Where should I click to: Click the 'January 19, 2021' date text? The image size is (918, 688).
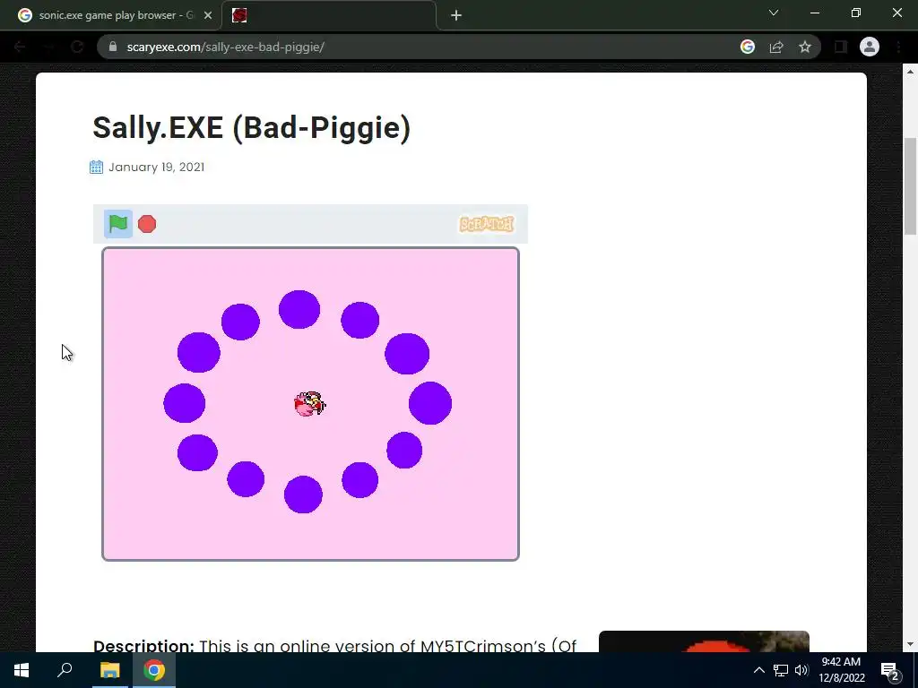pyautogui.click(x=156, y=168)
